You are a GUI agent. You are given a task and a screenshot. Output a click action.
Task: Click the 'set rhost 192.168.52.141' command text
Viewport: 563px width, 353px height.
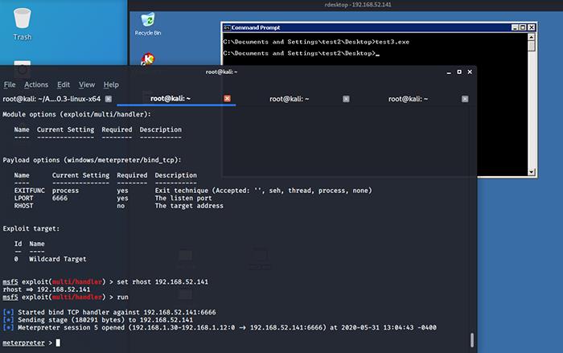click(162, 282)
